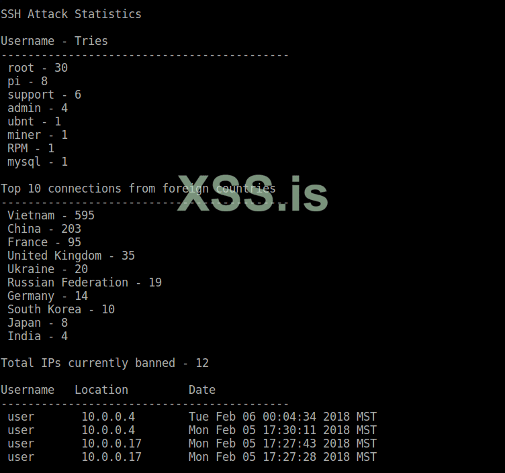Screen dimensions: 505x473
Task: Click the SSH Attack Statistics heading
Action: point(71,14)
